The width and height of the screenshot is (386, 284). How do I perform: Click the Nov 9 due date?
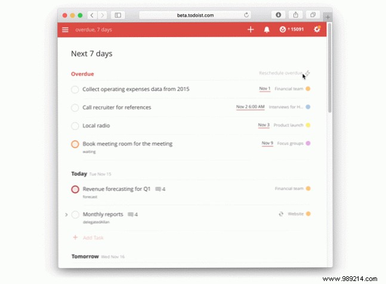267,143
